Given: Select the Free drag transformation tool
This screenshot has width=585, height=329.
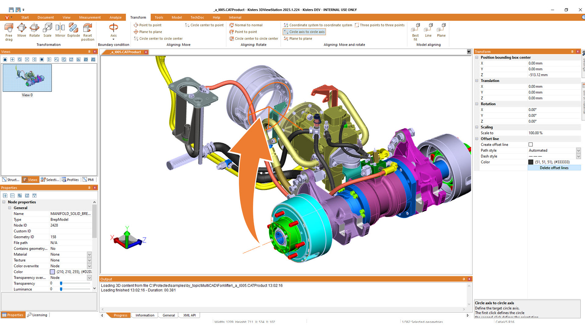Looking at the screenshot, I should (x=9, y=32).
